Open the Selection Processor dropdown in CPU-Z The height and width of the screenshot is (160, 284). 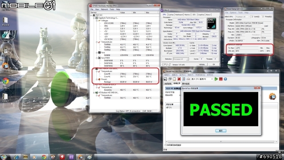point(181,59)
